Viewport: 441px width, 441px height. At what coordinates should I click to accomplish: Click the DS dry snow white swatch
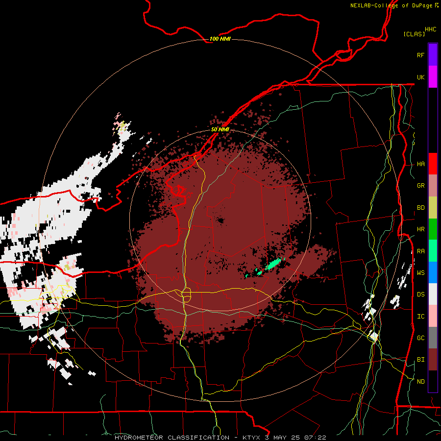433,294
